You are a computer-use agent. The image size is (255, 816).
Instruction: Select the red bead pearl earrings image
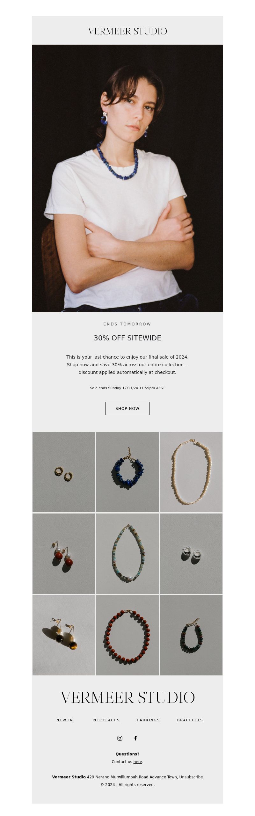(x=64, y=553)
